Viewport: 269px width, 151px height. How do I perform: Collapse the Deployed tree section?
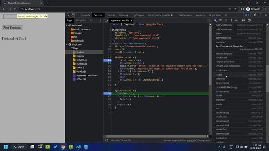pos(67,44)
